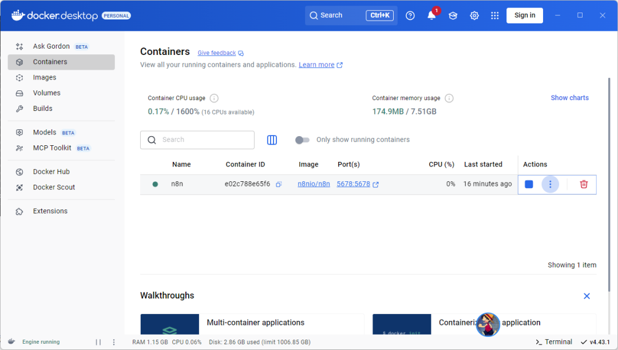Open the Containerize application walkthrough card
618x350 pixels.
[485, 324]
